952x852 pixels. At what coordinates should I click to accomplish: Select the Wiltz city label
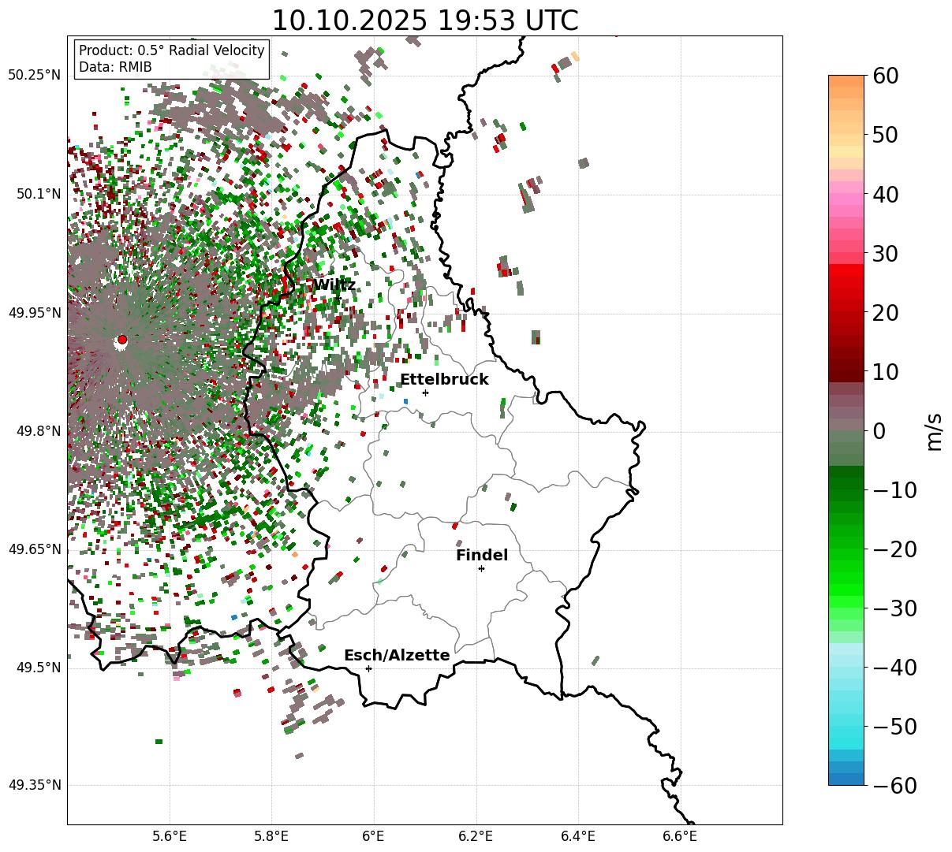(x=334, y=285)
